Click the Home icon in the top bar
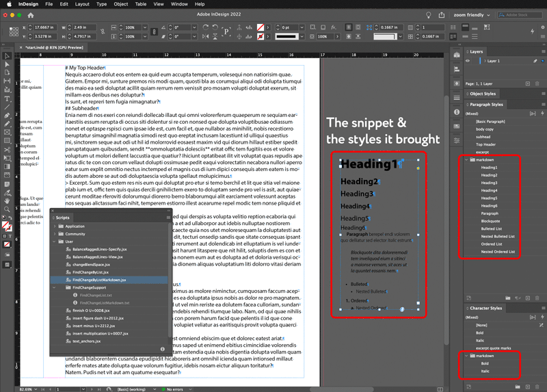547x392 pixels. pos(30,15)
